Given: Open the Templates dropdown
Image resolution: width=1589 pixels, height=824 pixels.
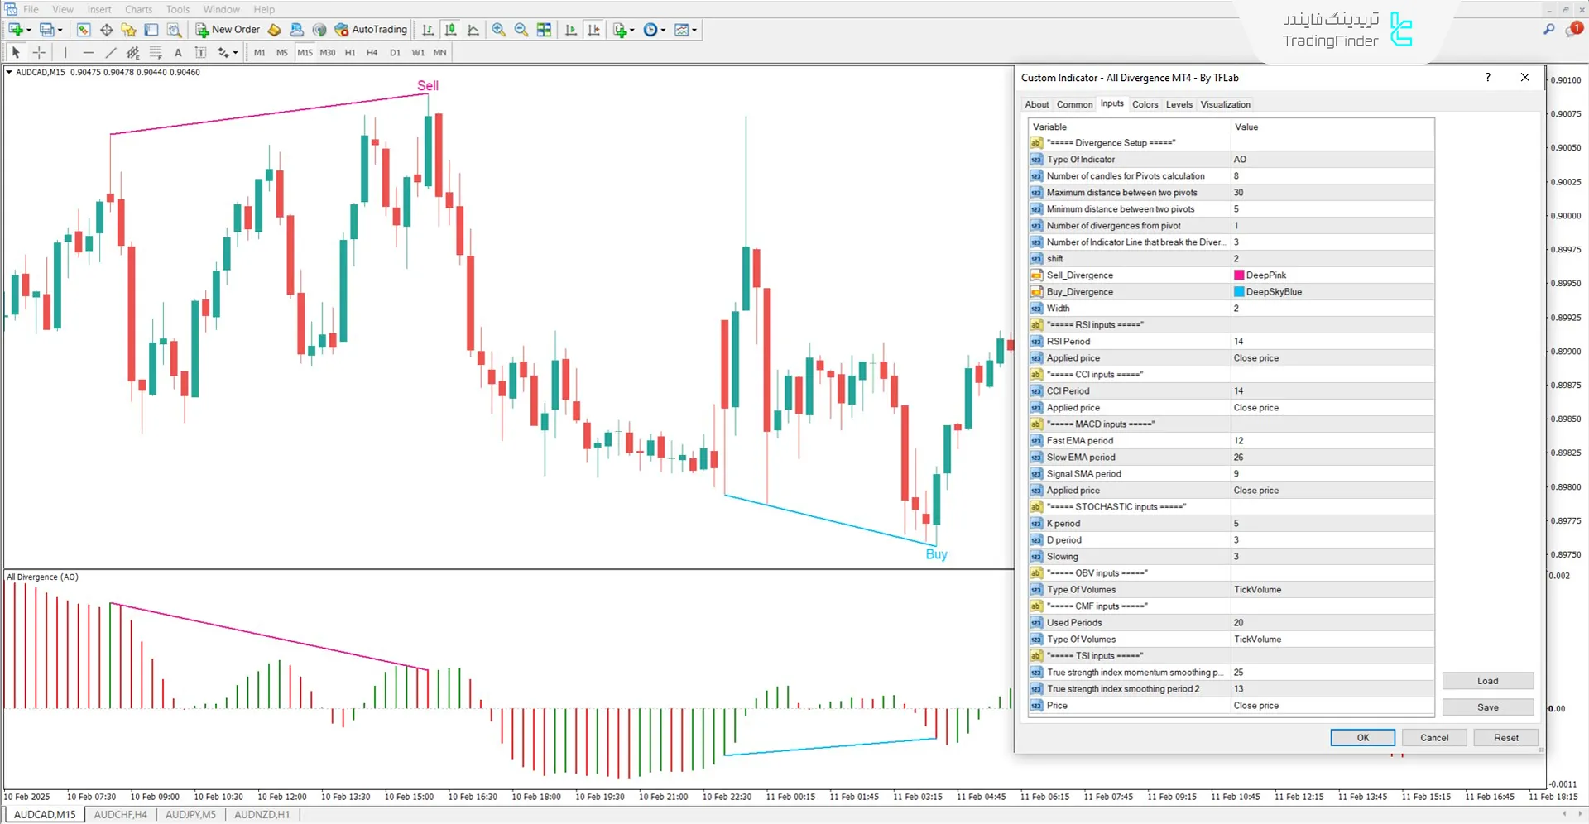Looking at the screenshot, I should (x=694, y=30).
